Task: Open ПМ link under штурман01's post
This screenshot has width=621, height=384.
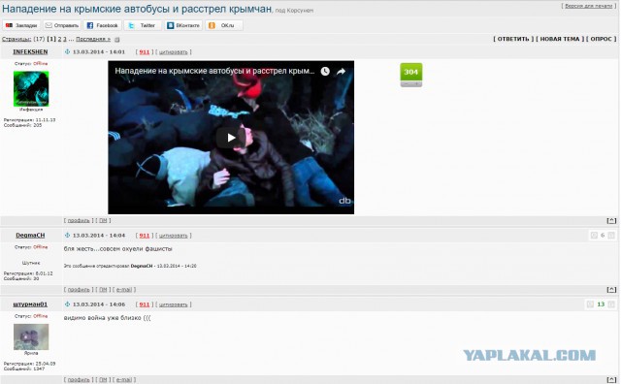Action: pyautogui.click(x=103, y=379)
